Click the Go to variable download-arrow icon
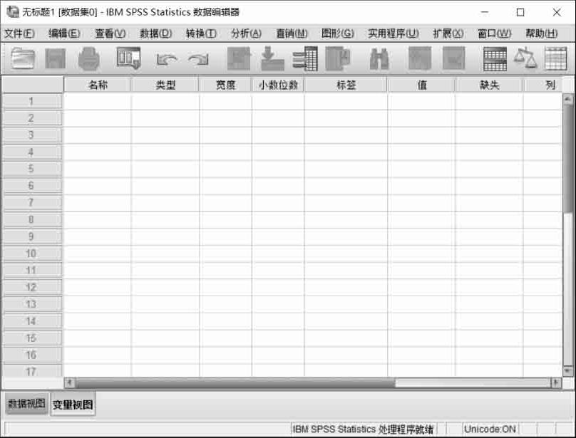Image resolution: width=576 pixels, height=438 pixels. (x=272, y=58)
